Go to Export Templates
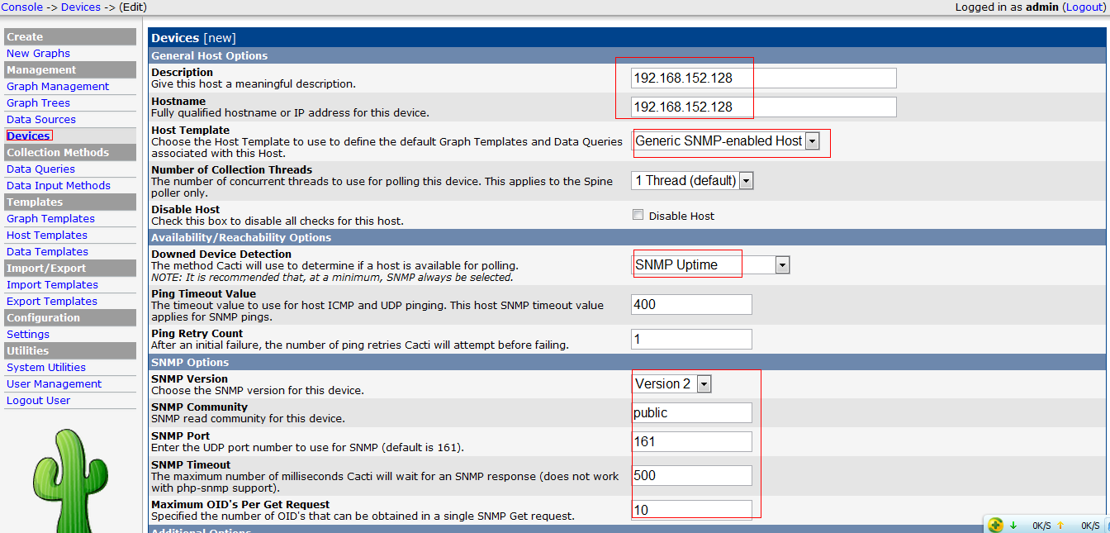 click(x=52, y=302)
